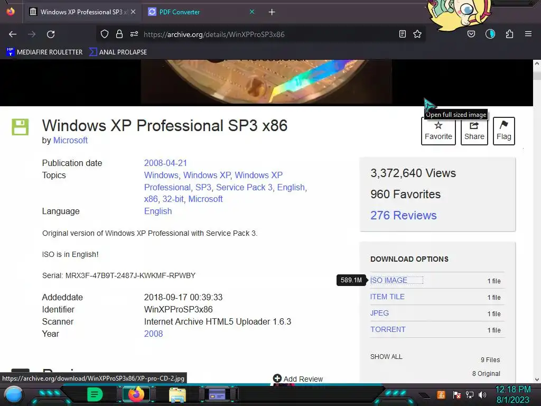This screenshot has height=406, width=541.
Task: Download the TORRENT file
Action: click(x=388, y=329)
